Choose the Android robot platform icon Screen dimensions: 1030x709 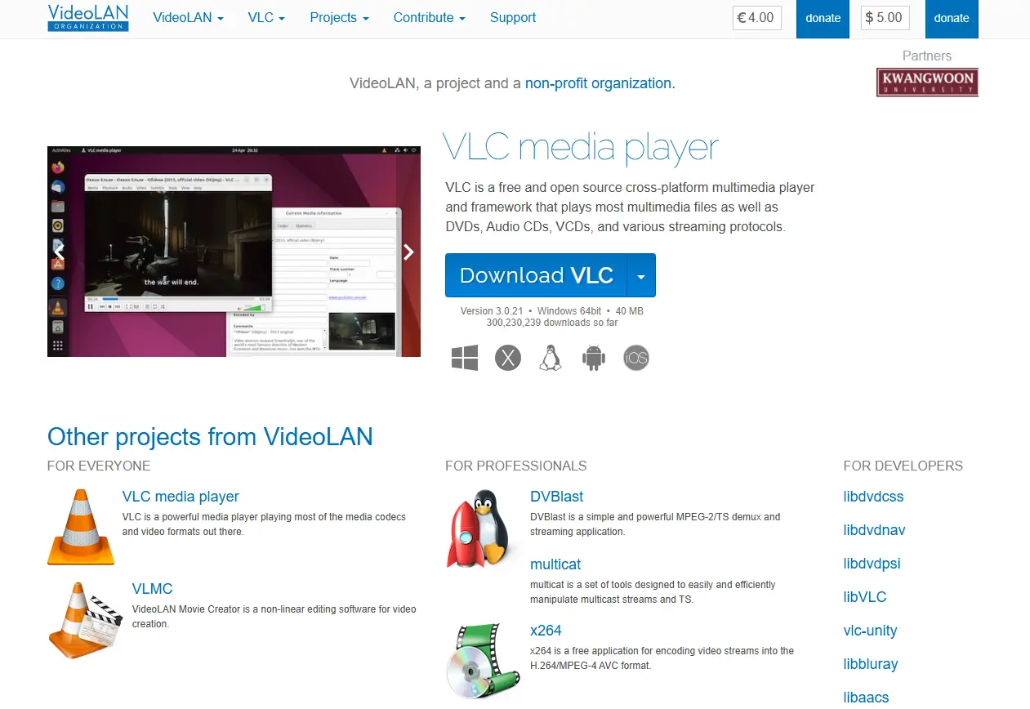point(594,358)
